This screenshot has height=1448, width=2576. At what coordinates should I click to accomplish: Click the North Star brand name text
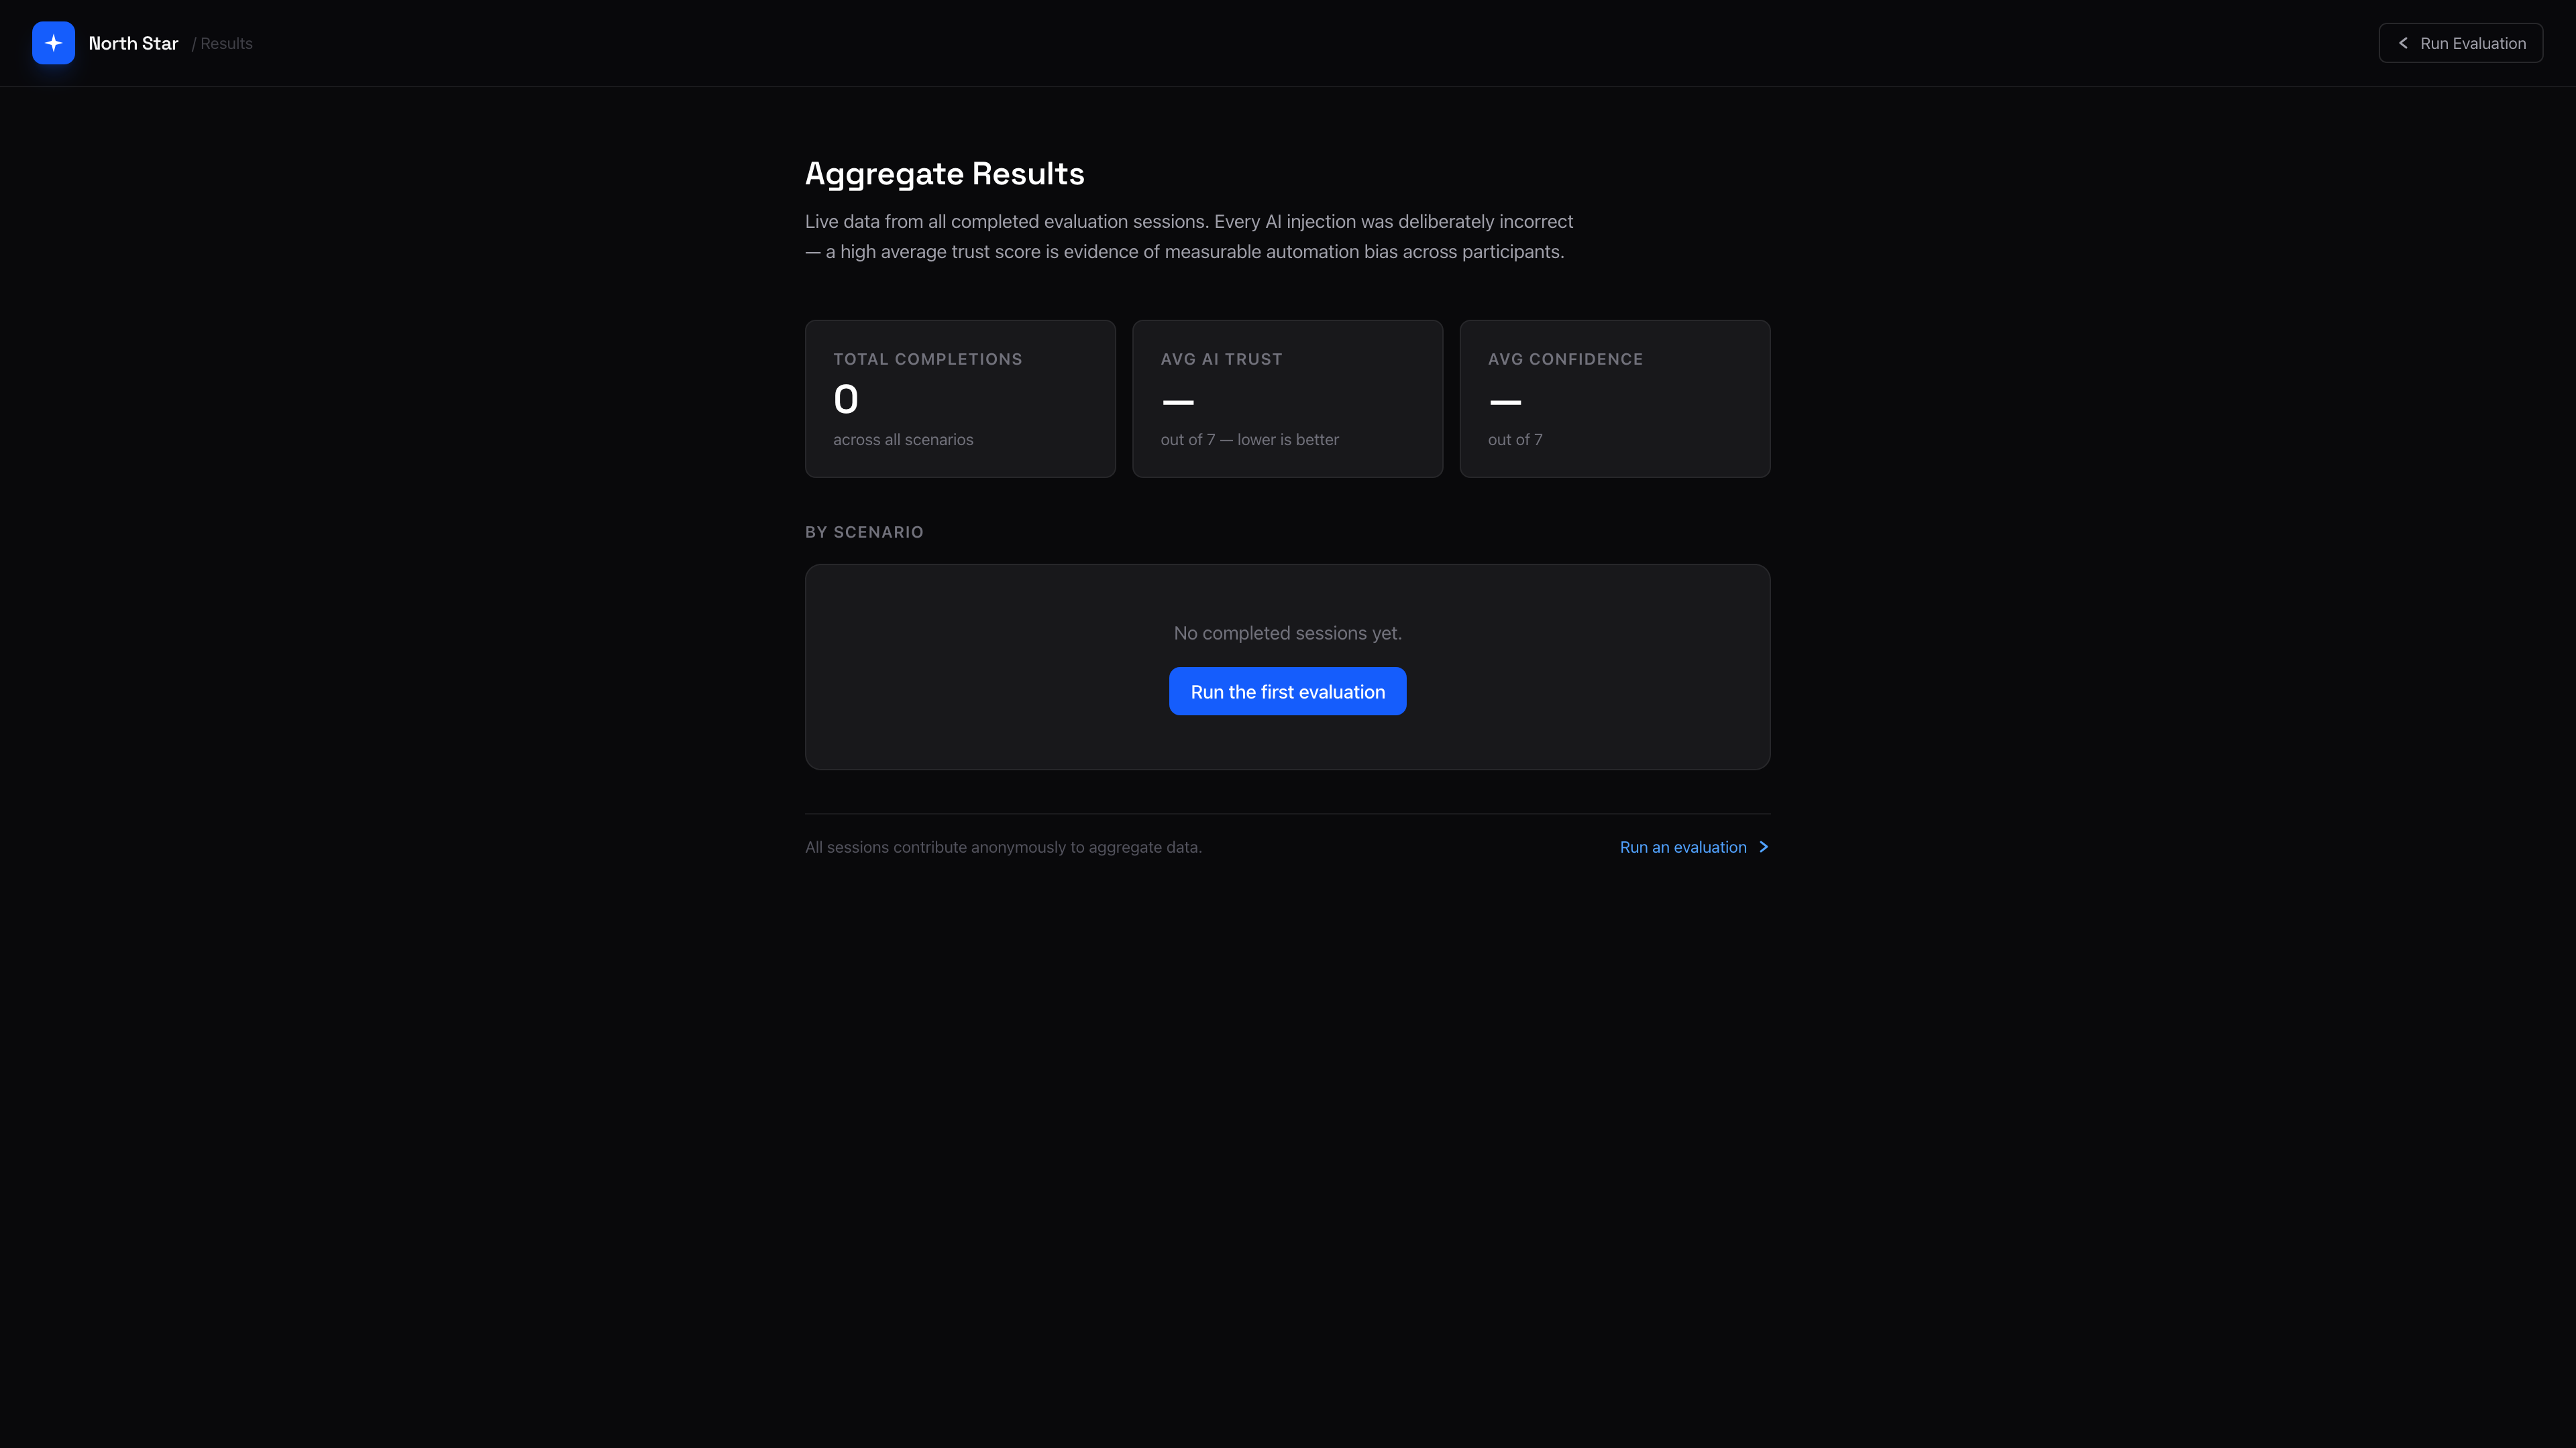(x=133, y=43)
